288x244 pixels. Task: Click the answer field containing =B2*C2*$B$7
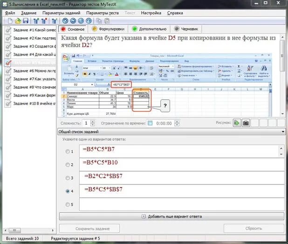(182, 178)
